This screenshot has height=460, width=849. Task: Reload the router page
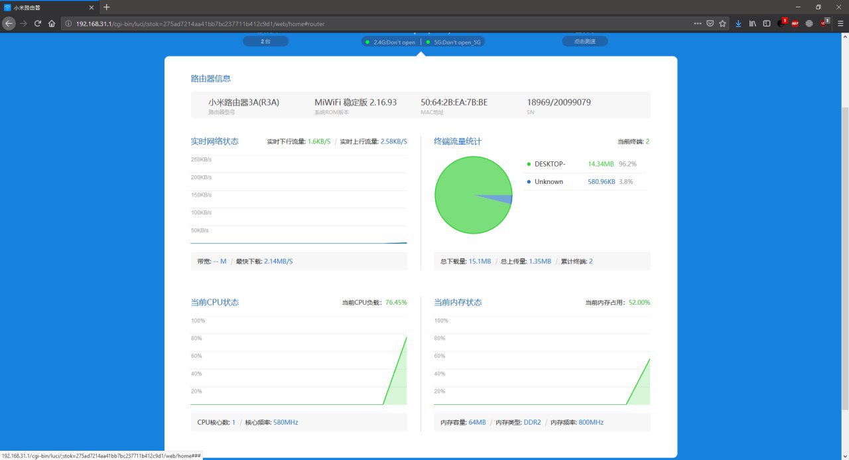tap(38, 23)
